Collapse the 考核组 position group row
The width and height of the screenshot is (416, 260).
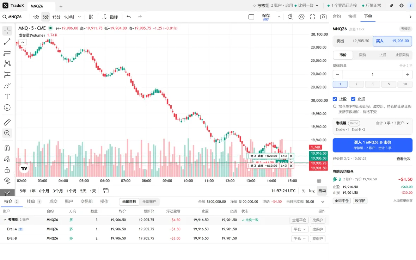(5, 220)
